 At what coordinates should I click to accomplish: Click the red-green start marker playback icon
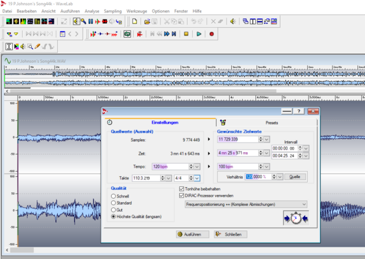click(93, 34)
